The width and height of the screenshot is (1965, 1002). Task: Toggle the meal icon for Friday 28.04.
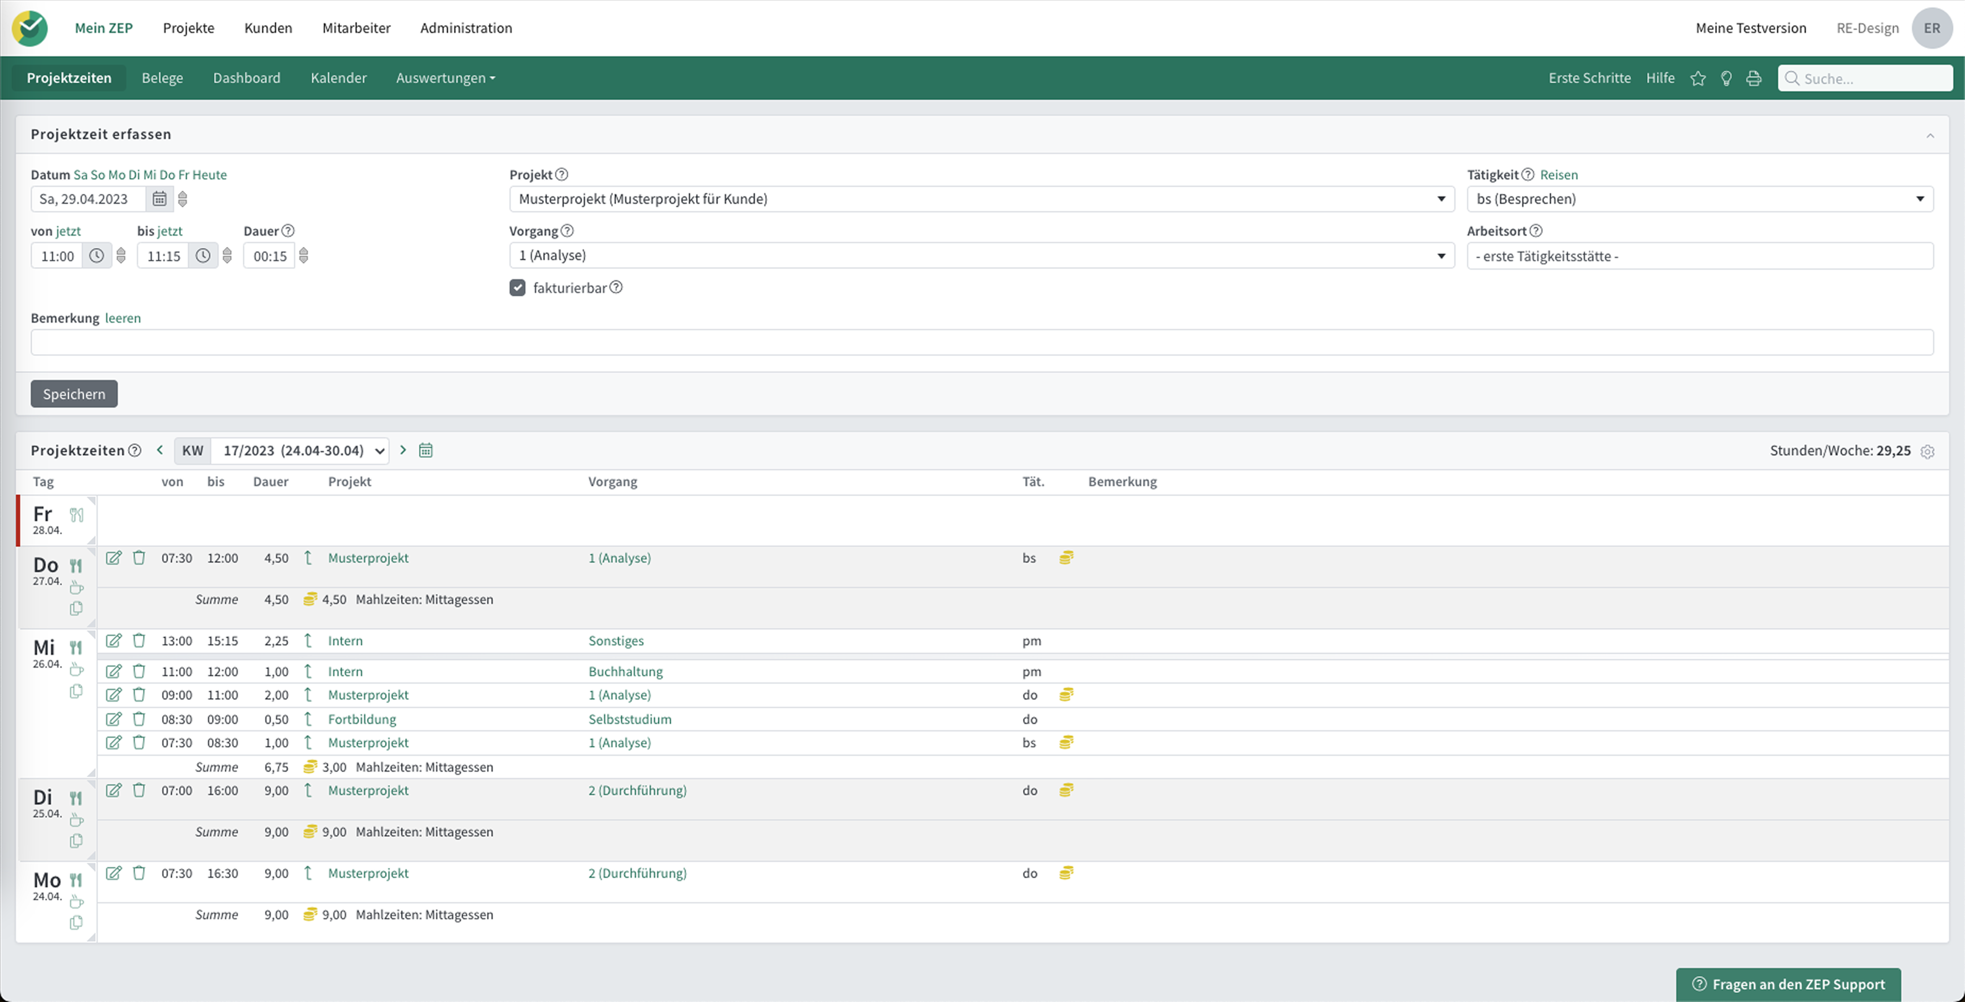point(76,515)
